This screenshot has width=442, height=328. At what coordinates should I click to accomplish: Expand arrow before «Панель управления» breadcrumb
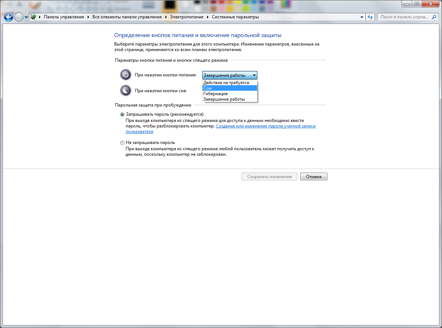40,17
